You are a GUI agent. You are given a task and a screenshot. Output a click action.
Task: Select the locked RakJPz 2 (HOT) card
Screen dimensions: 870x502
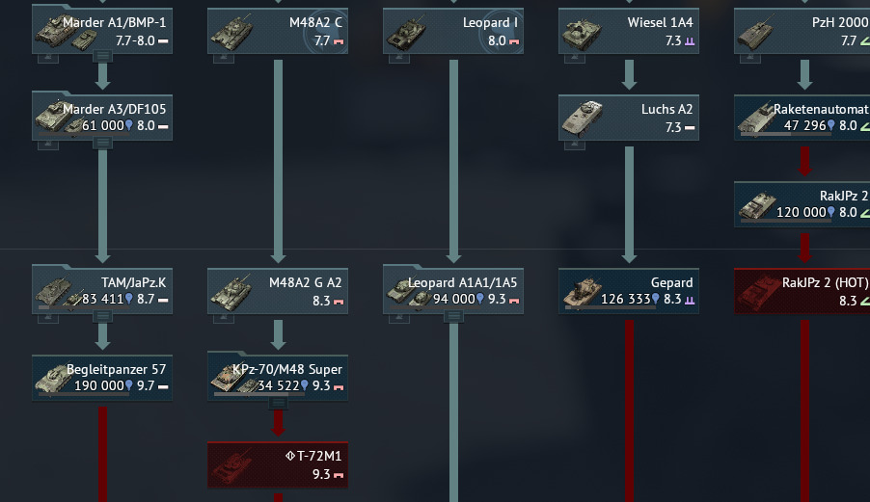click(802, 291)
